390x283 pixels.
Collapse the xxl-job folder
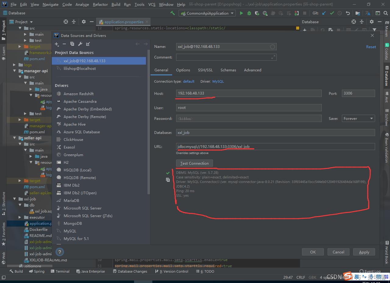tap(14, 199)
